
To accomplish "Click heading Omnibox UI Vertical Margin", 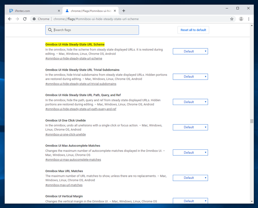I will [x=64, y=196].
